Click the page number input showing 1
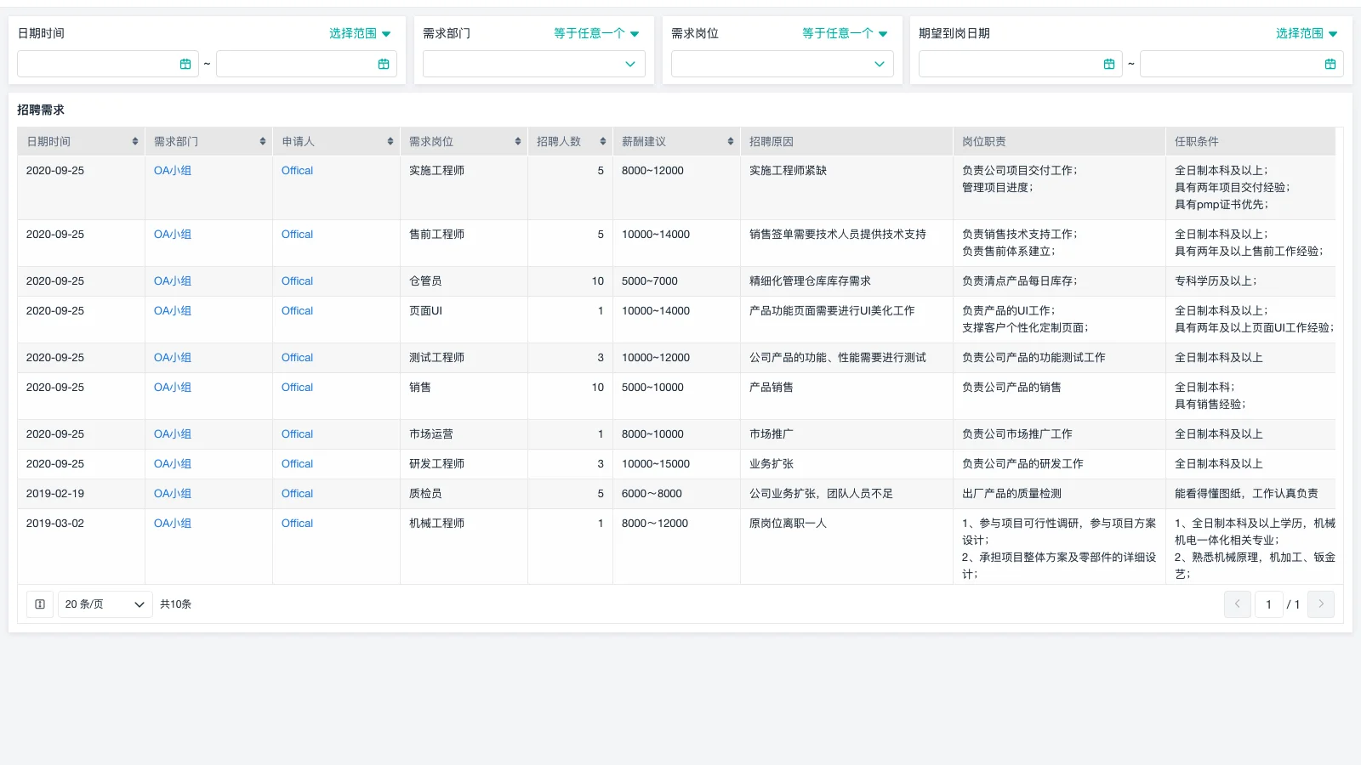This screenshot has height=765, width=1361. tap(1268, 604)
